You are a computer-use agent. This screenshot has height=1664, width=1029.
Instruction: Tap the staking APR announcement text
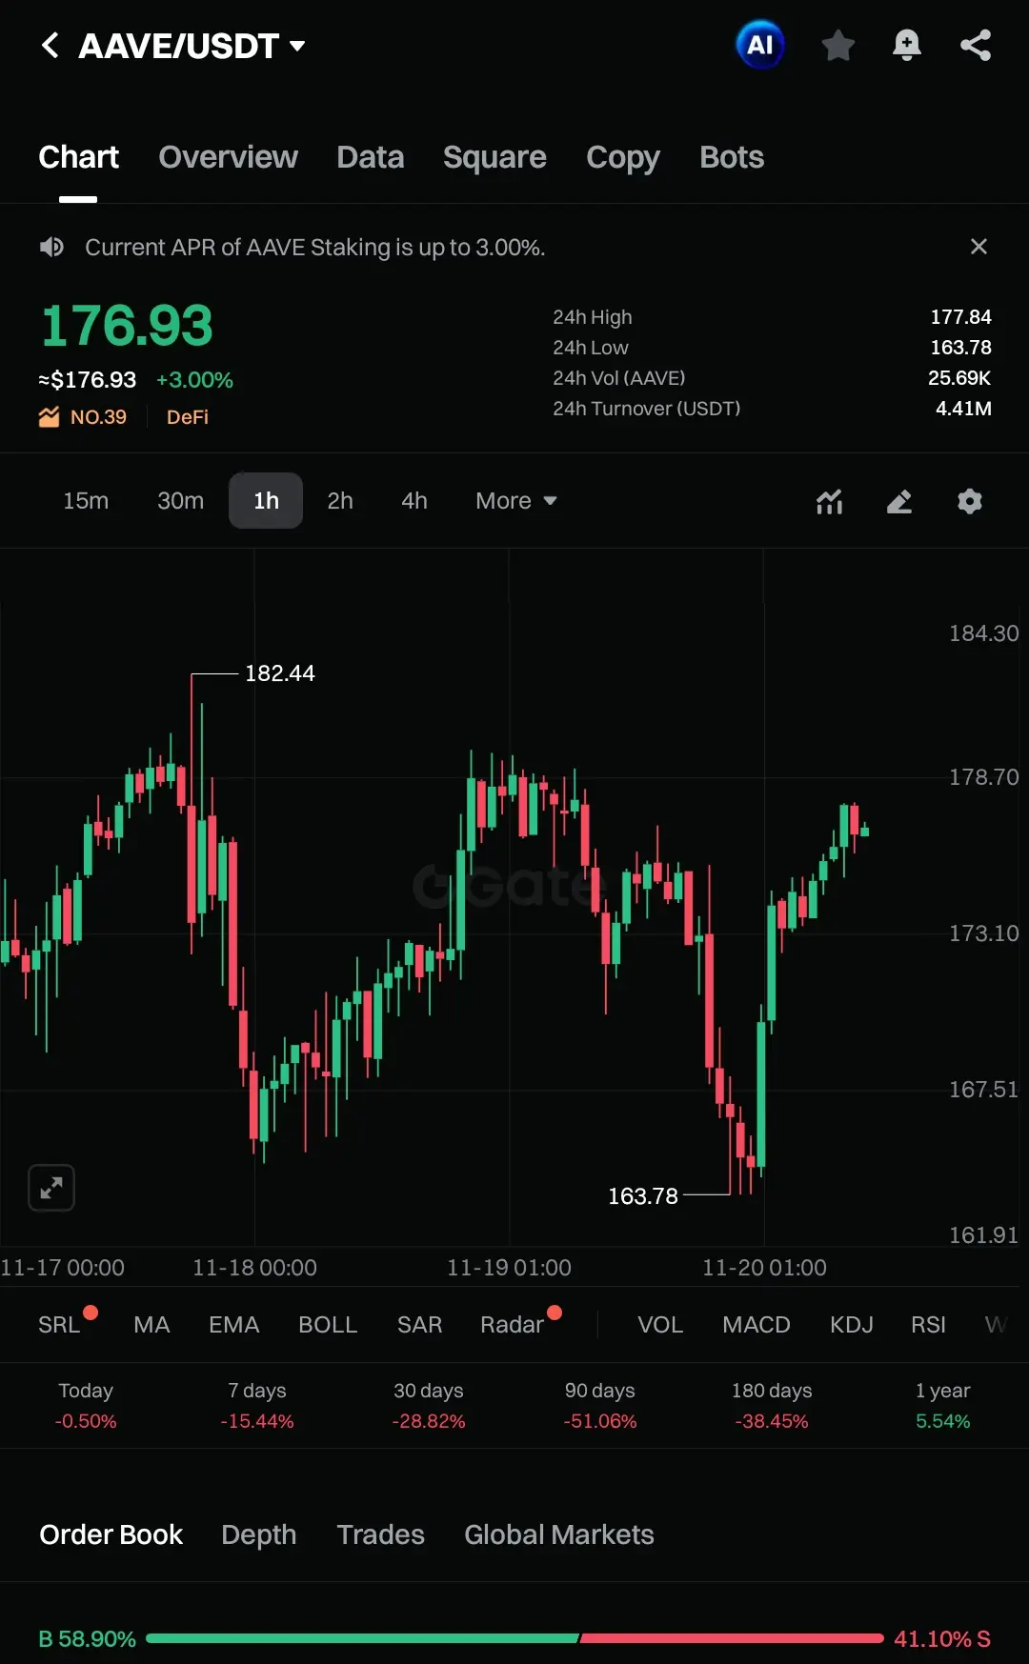[x=315, y=248]
